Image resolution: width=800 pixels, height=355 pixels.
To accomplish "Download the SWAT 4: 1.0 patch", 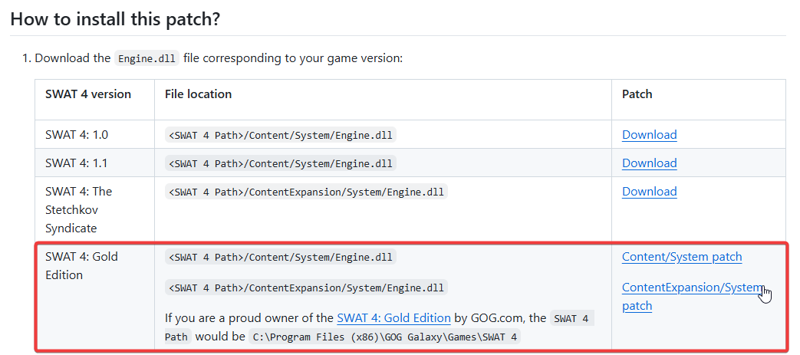I will click(x=649, y=135).
